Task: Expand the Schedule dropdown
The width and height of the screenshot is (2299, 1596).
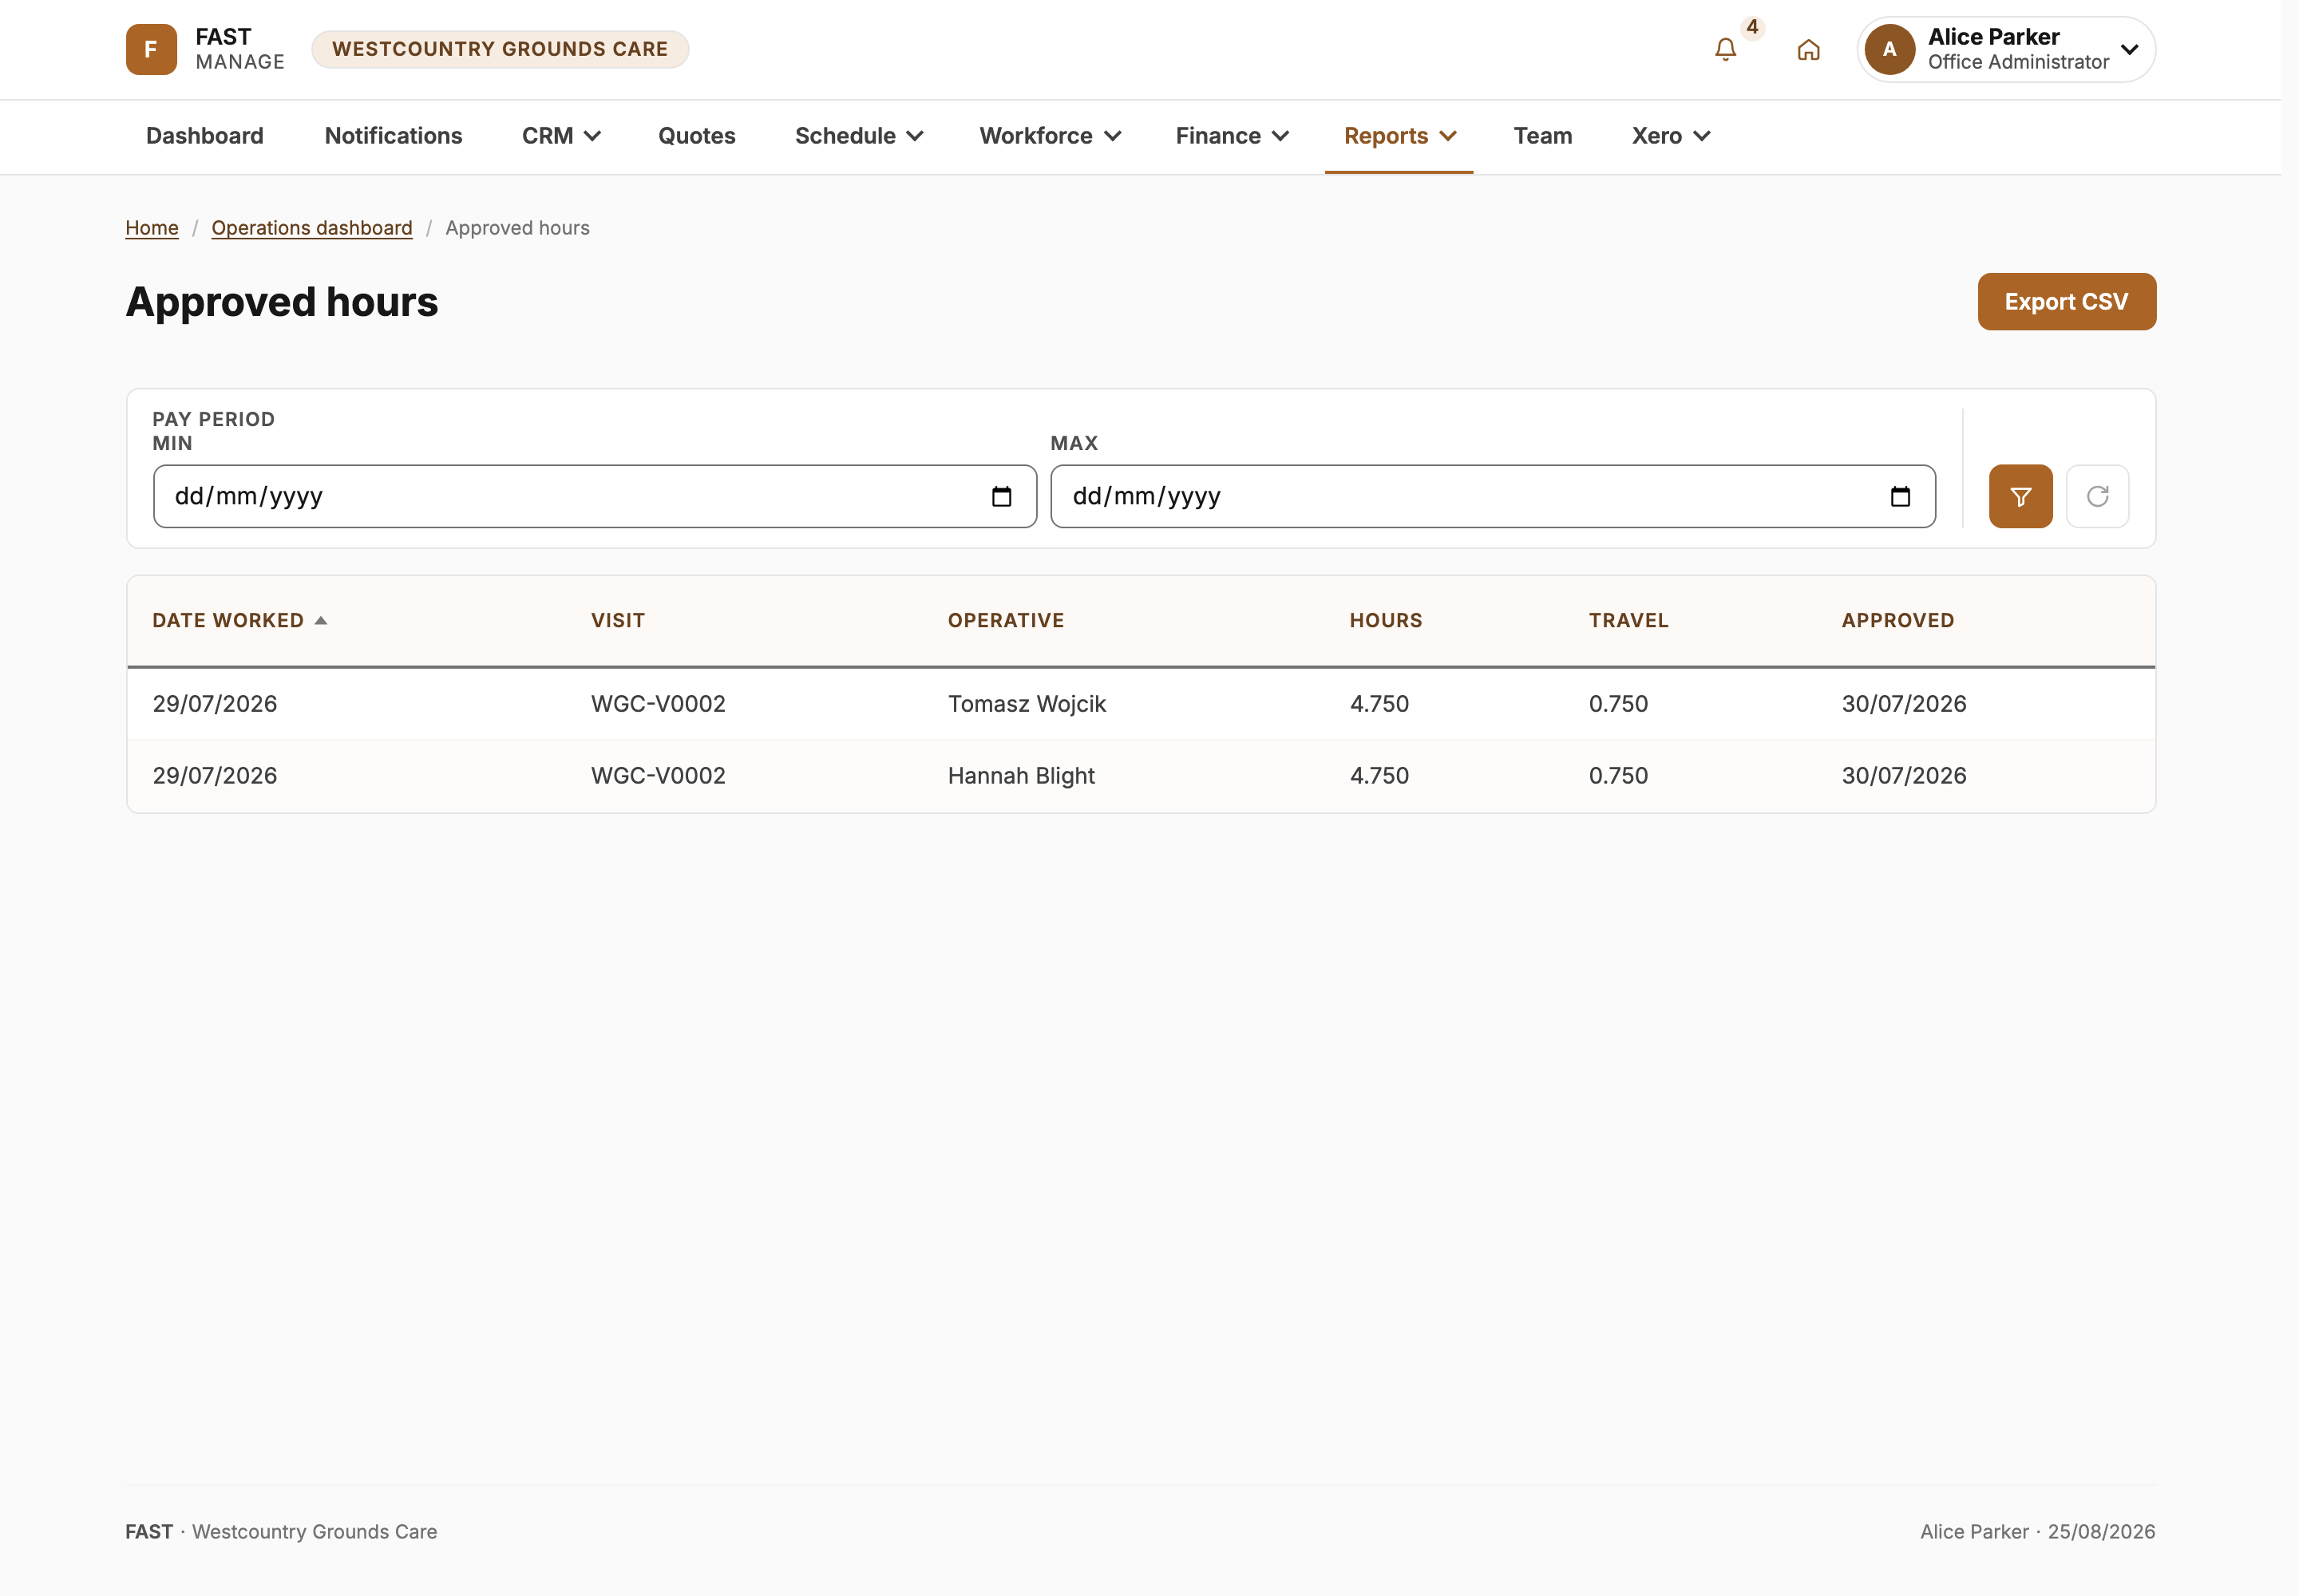Action: [x=858, y=136]
